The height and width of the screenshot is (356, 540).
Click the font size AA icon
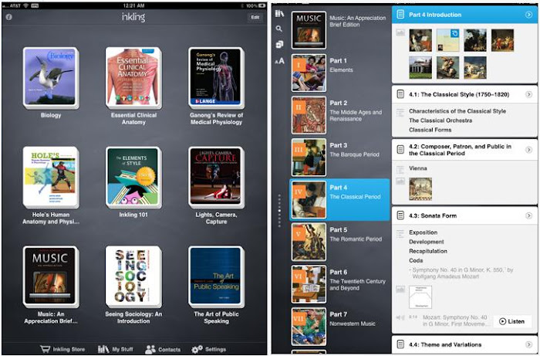[279, 61]
